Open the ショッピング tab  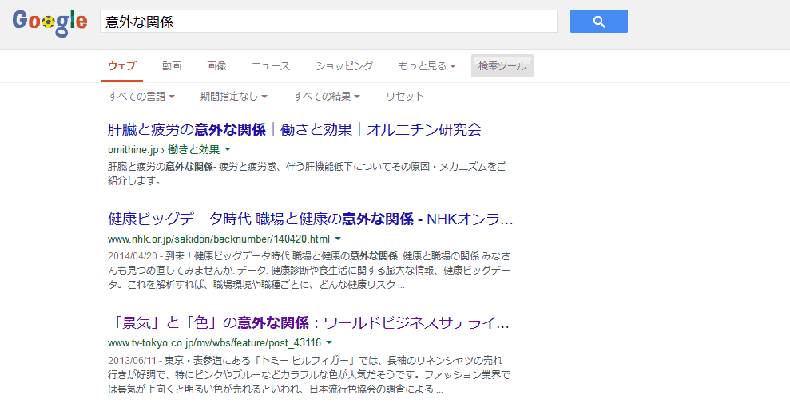[344, 66]
